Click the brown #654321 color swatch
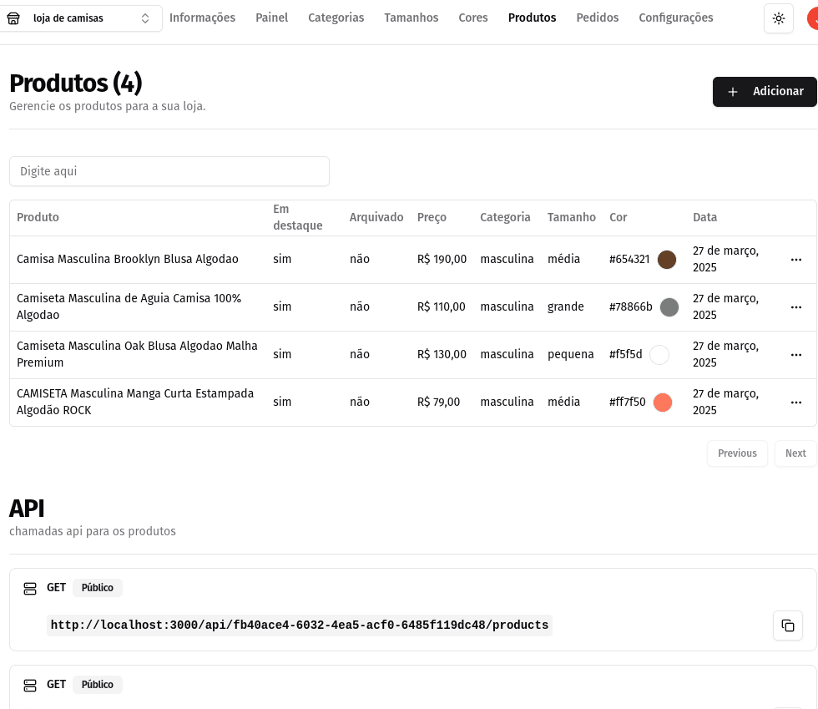 667,260
